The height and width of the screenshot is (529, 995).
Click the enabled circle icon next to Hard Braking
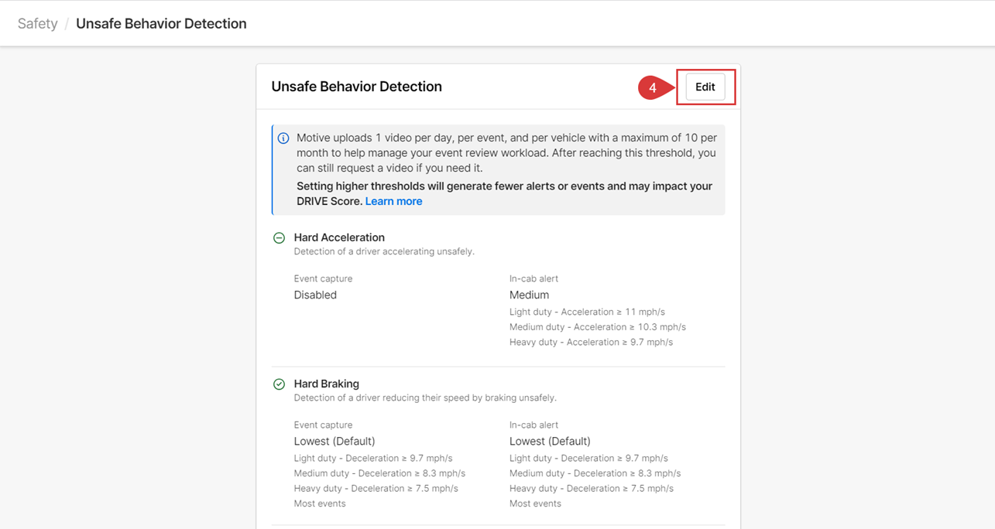coord(279,384)
